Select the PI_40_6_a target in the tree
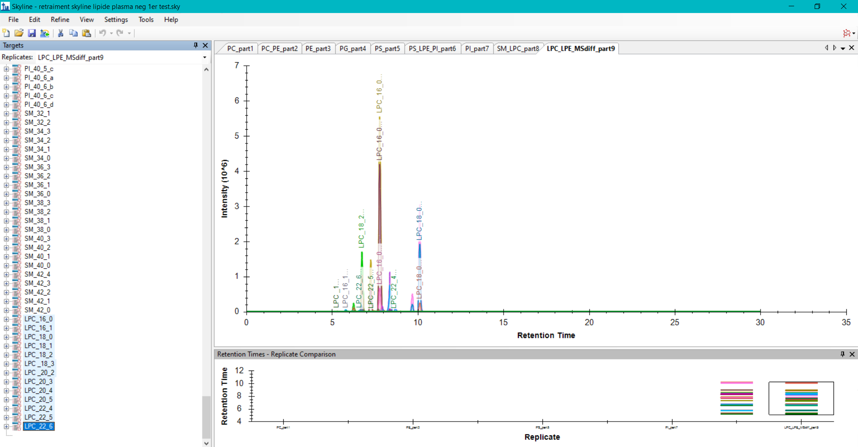 (39, 78)
